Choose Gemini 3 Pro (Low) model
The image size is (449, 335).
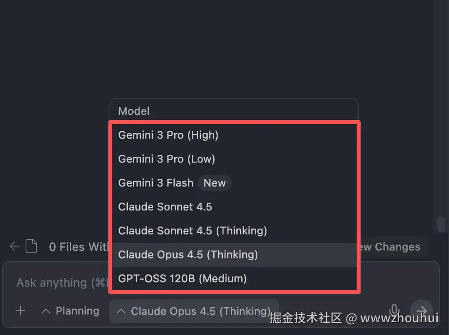(166, 159)
